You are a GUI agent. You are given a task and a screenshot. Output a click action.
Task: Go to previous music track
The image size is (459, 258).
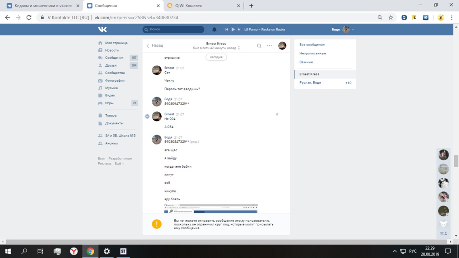(x=227, y=29)
